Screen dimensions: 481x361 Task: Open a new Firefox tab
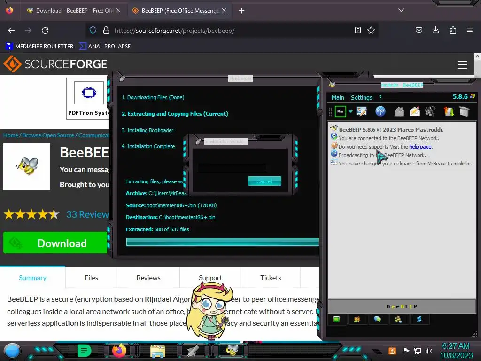point(242,11)
